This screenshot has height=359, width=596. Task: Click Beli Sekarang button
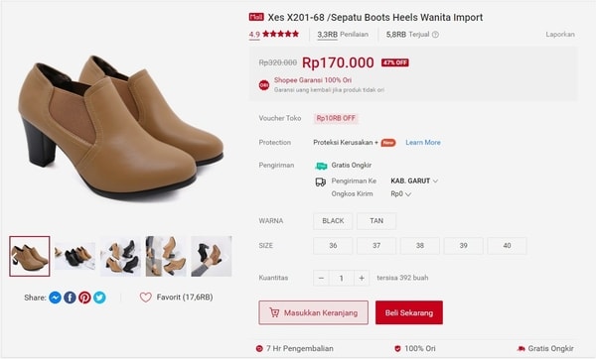409,312
